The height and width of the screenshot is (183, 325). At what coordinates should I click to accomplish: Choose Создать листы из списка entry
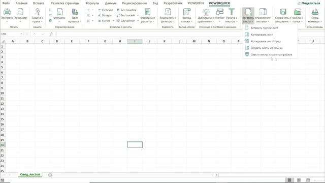270,48
